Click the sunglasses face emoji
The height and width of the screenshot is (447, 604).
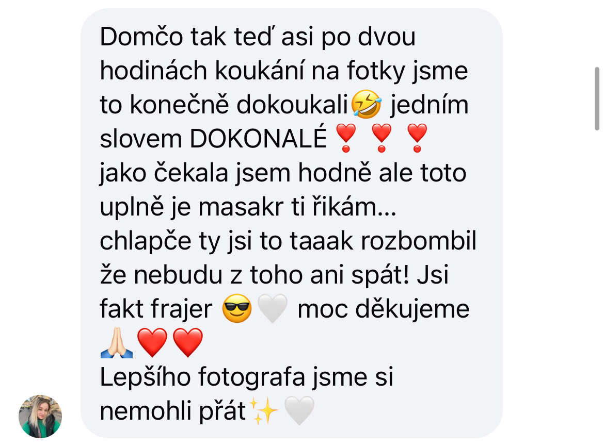click(237, 308)
